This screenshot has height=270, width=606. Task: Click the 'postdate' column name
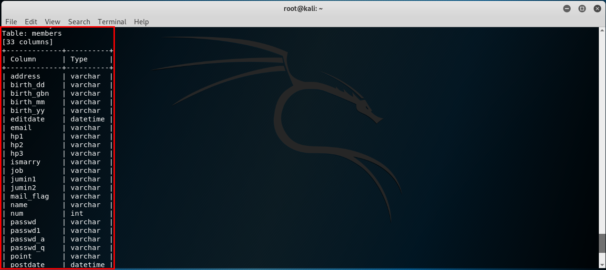28,265
